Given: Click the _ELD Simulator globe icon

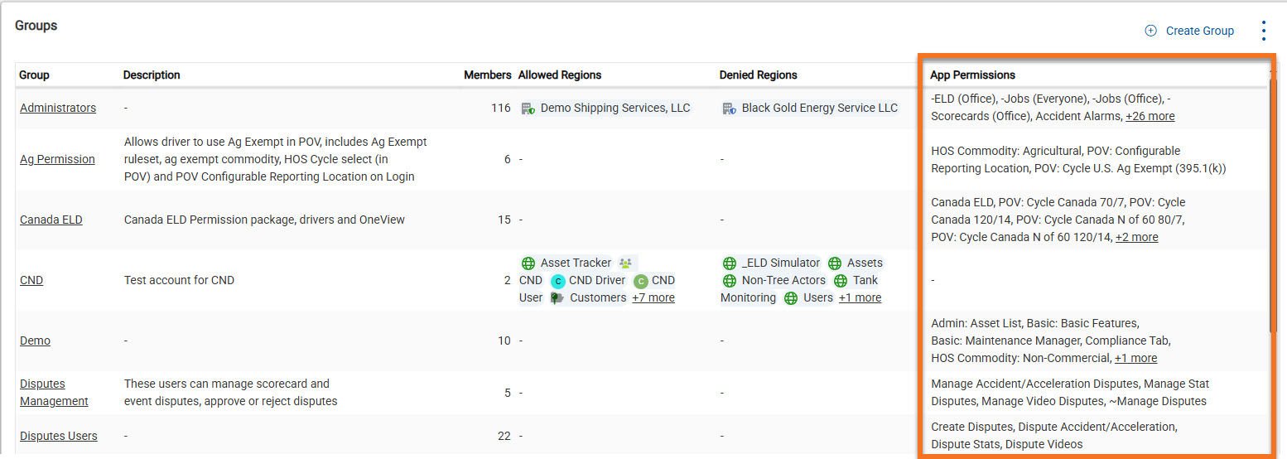Looking at the screenshot, I should [730, 263].
